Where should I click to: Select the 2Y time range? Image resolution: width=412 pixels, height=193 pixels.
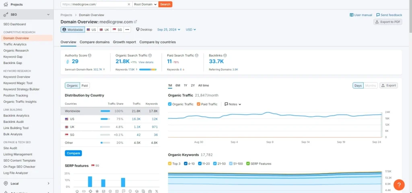coord(193,86)
